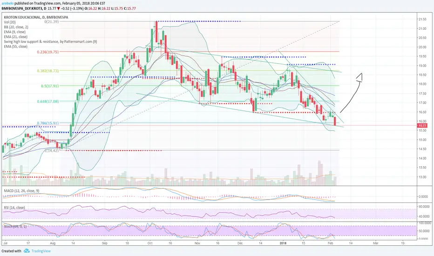The height and width of the screenshot is (256, 434).
Task: Select the EMA (21, close) indicator label
Action: click(15, 36)
